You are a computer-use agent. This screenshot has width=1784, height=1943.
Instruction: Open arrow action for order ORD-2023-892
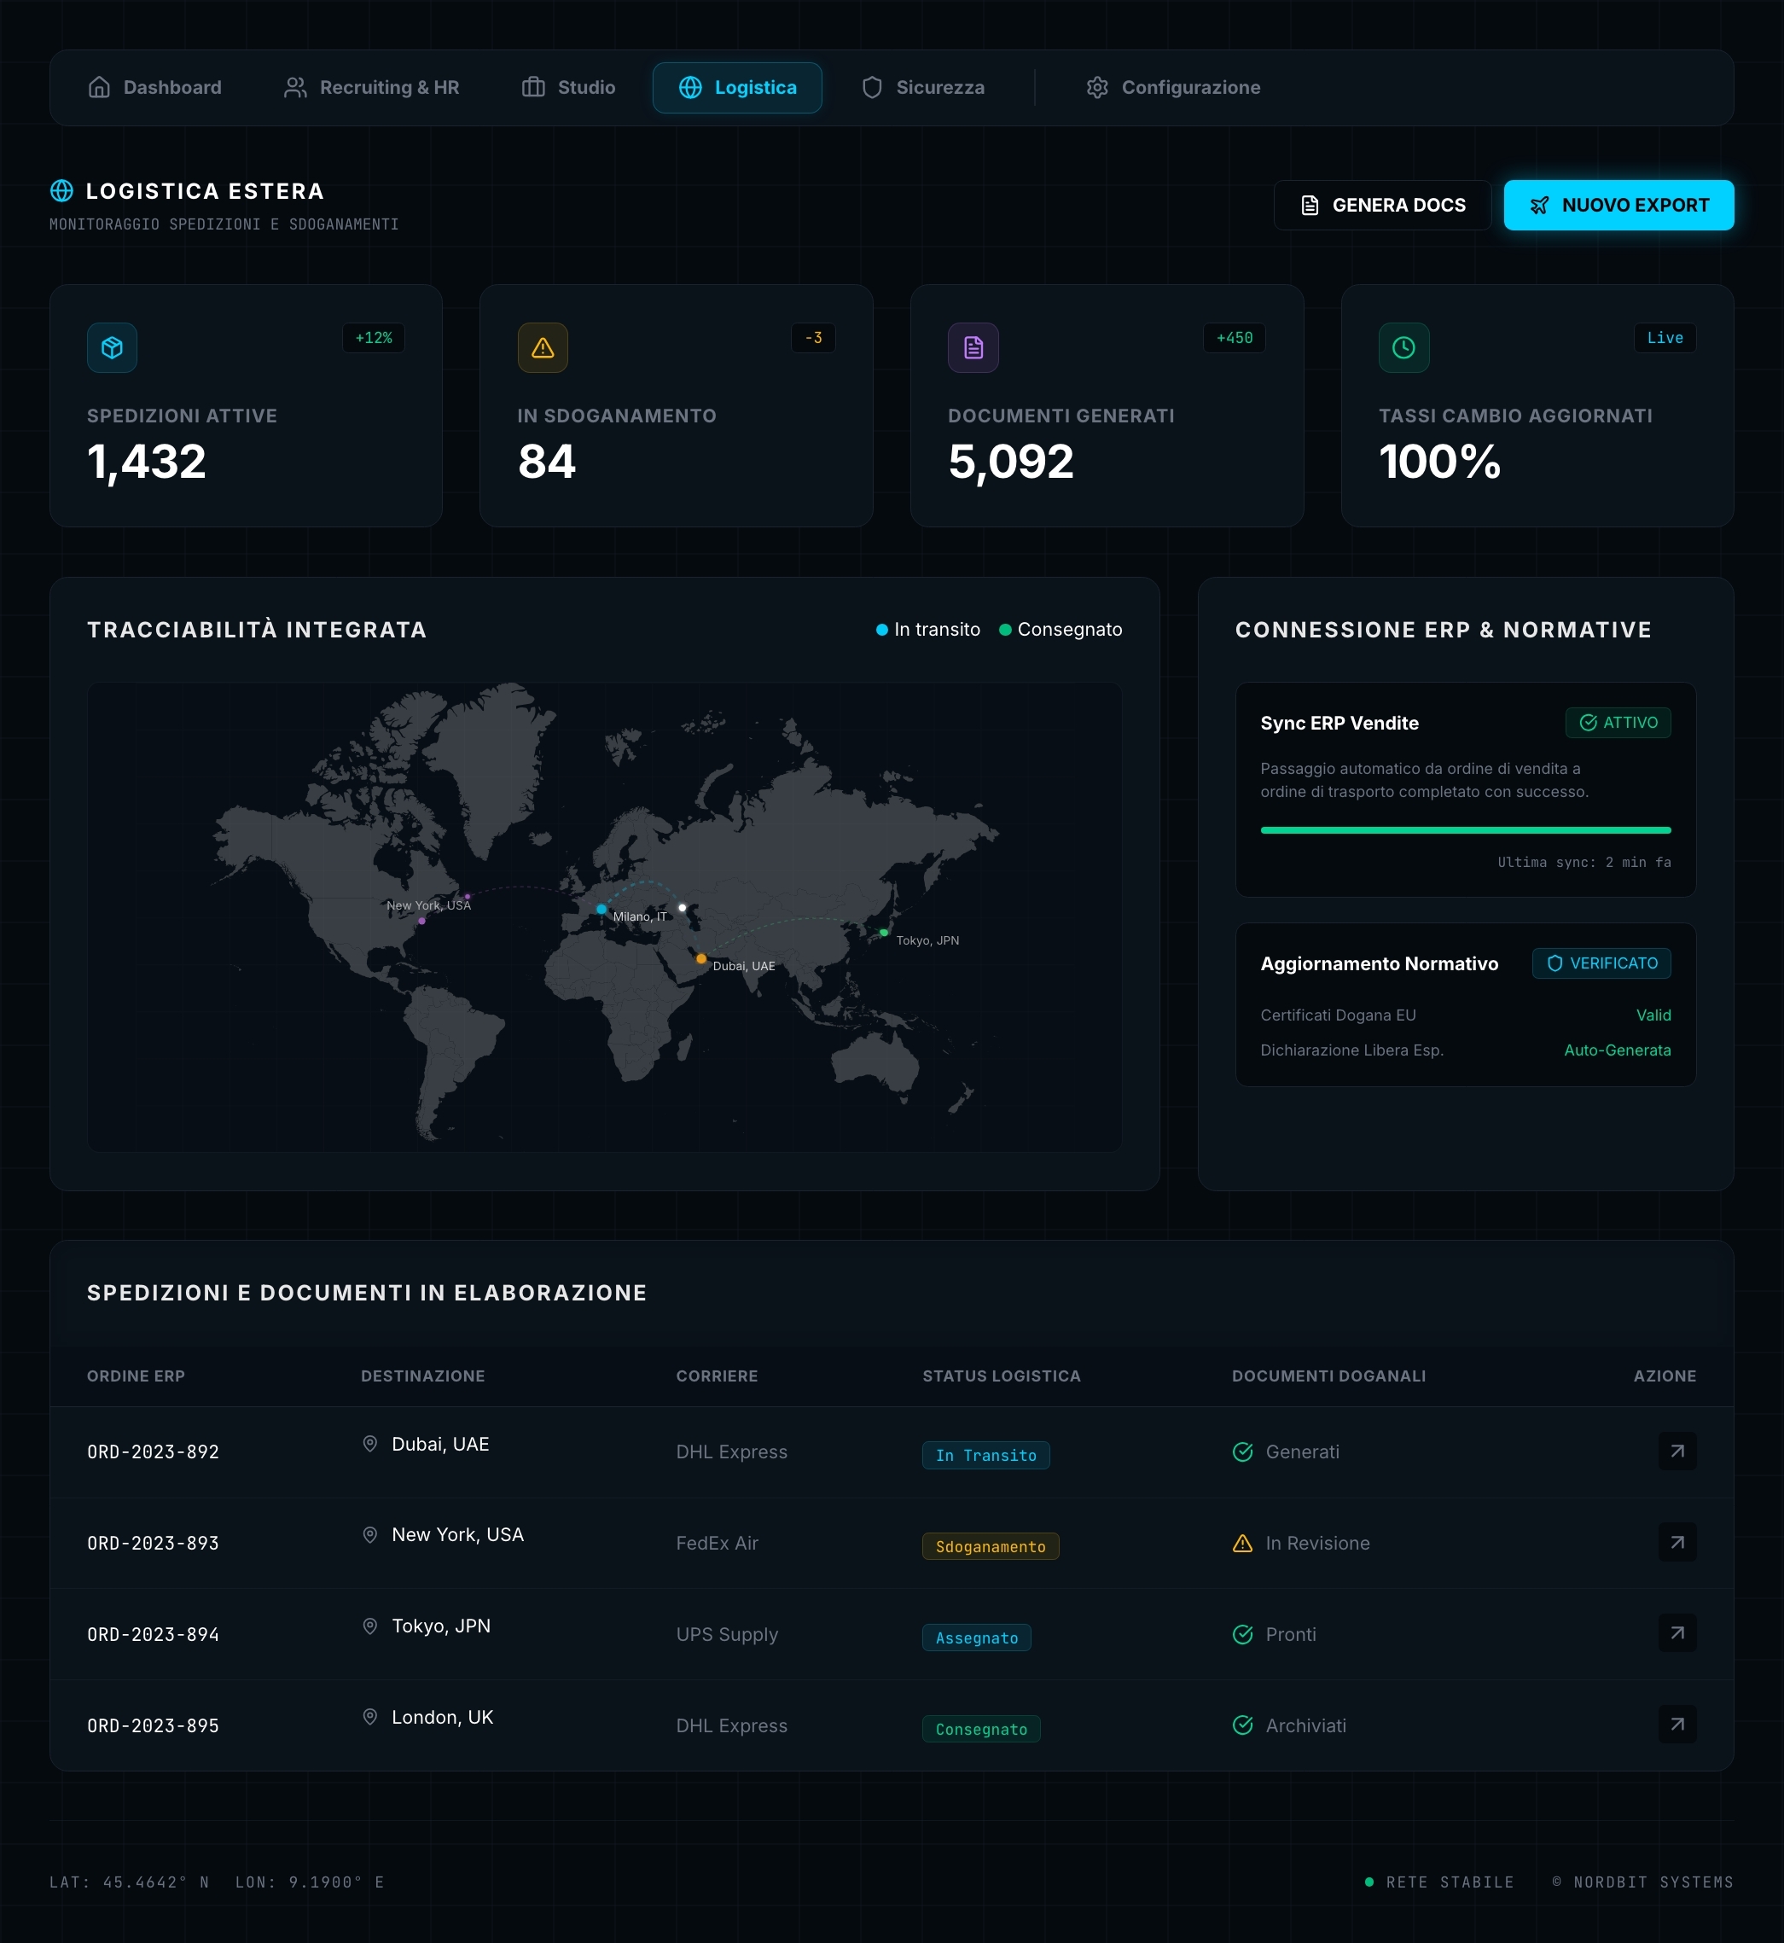[1676, 1451]
